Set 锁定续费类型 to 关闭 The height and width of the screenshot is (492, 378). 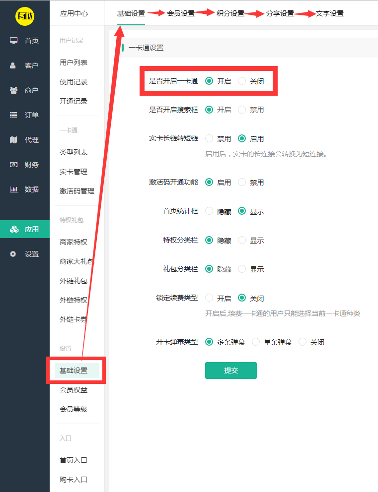point(241,298)
